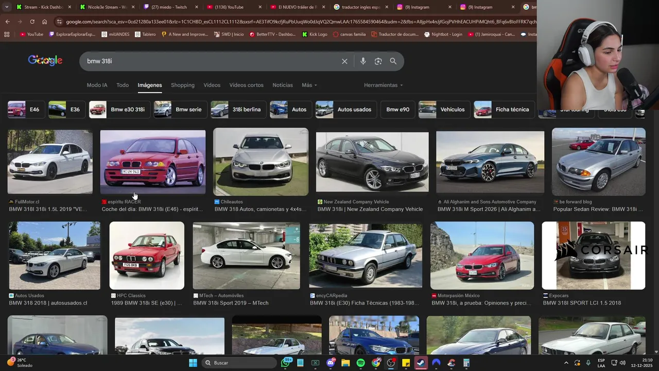The width and height of the screenshot is (659, 371).
Task: Open File Explorer from taskbar
Action: tap(345, 363)
